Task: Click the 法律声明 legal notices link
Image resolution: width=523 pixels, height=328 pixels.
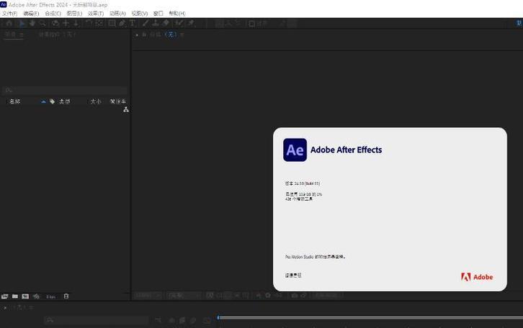Action: point(293,275)
